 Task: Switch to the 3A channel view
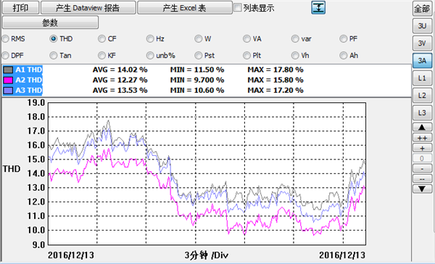(x=422, y=60)
